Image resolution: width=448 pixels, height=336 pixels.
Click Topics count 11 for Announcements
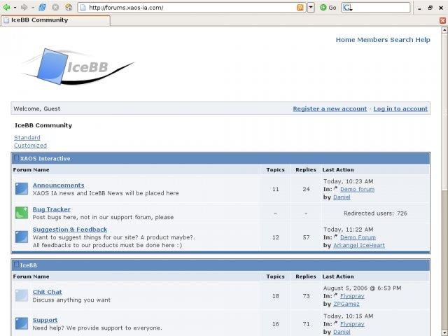tap(275, 189)
